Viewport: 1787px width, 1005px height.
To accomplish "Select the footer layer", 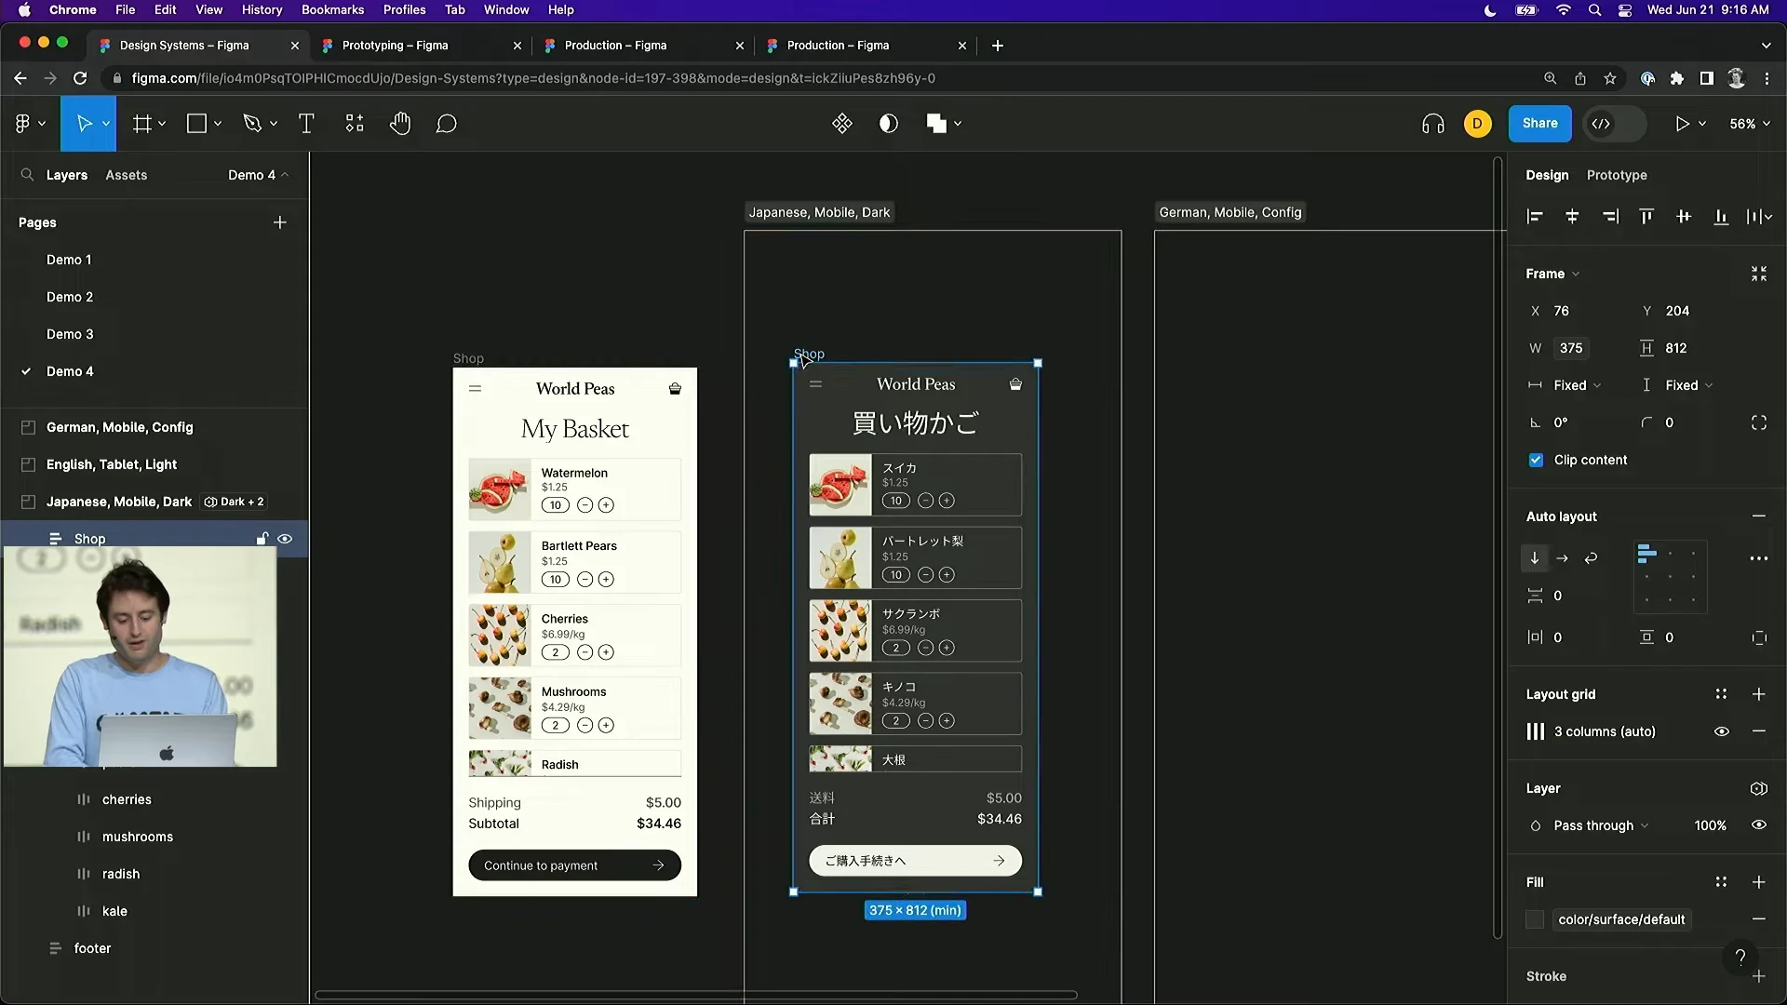I will 92,948.
